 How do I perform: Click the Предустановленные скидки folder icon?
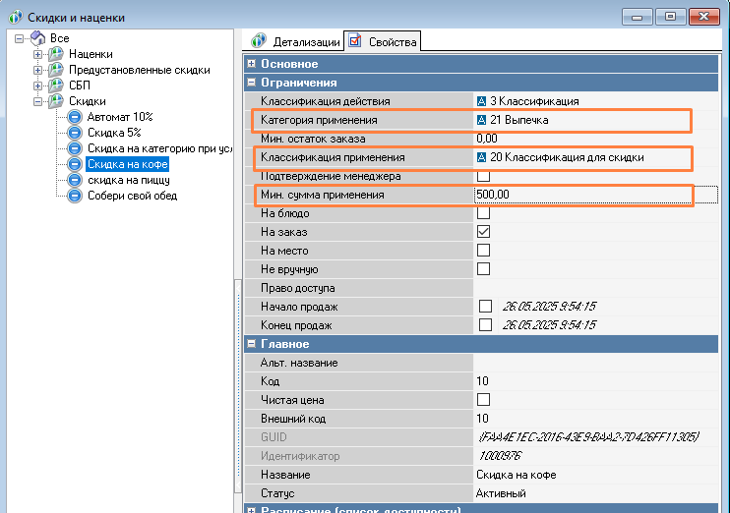[56, 70]
